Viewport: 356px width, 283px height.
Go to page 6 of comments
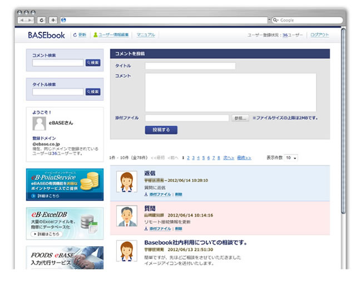[x=209, y=158]
